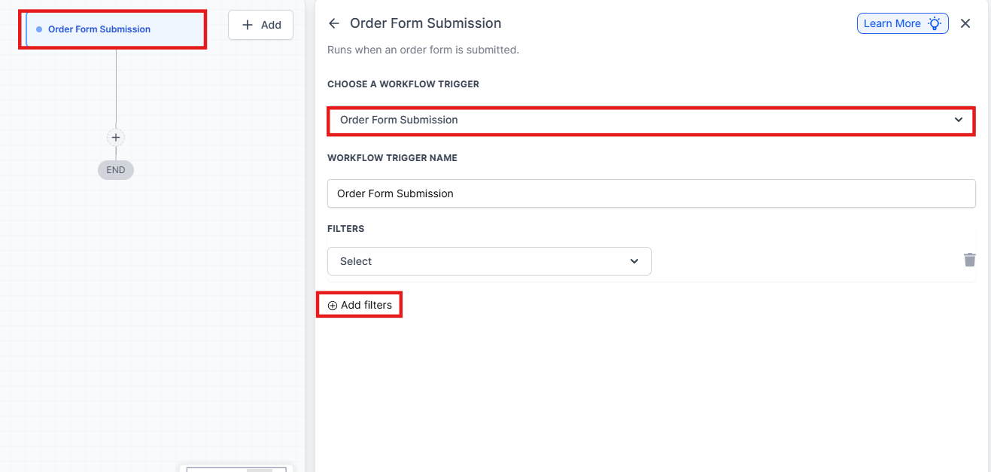Expand the Filters Select dropdown
This screenshot has width=991, height=472.
tap(489, 261)
